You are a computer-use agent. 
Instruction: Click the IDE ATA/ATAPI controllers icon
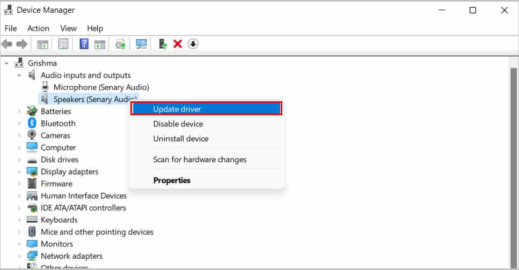[x=32, y=208]
